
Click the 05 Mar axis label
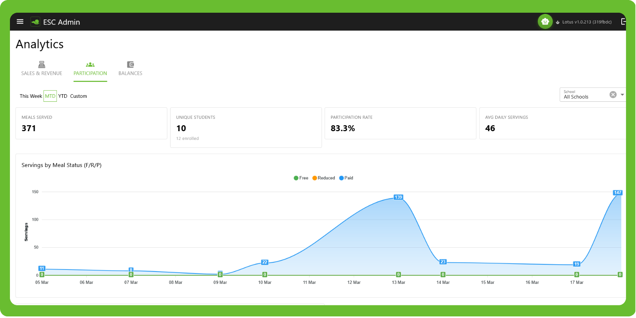42,283
